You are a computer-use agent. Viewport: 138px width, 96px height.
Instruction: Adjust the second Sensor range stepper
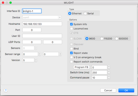(60, 54)
